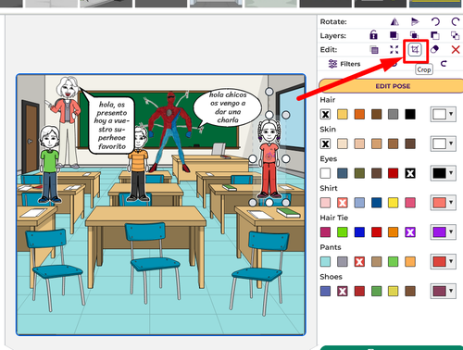Click the copy icon in Edit row
The height and width of the screenshot is (350, 463).
[x=374, y=50]
